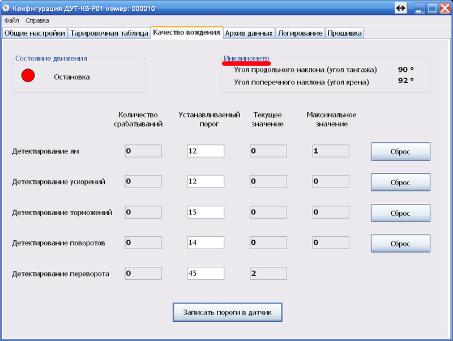Focus the threshold field for Детектирование переворота
The width and height of the screenshot is (453, 341).
tap(206, 274)
